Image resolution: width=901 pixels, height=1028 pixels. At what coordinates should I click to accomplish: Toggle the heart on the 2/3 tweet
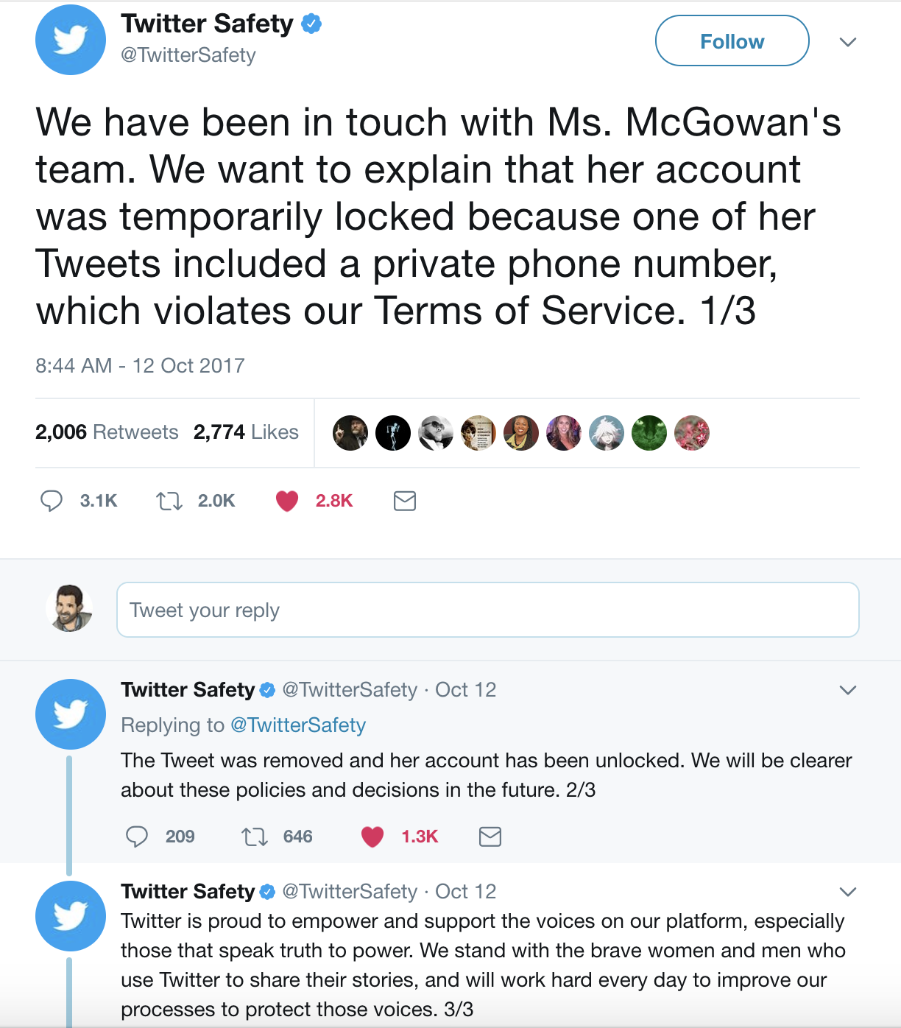coord(372,837)
